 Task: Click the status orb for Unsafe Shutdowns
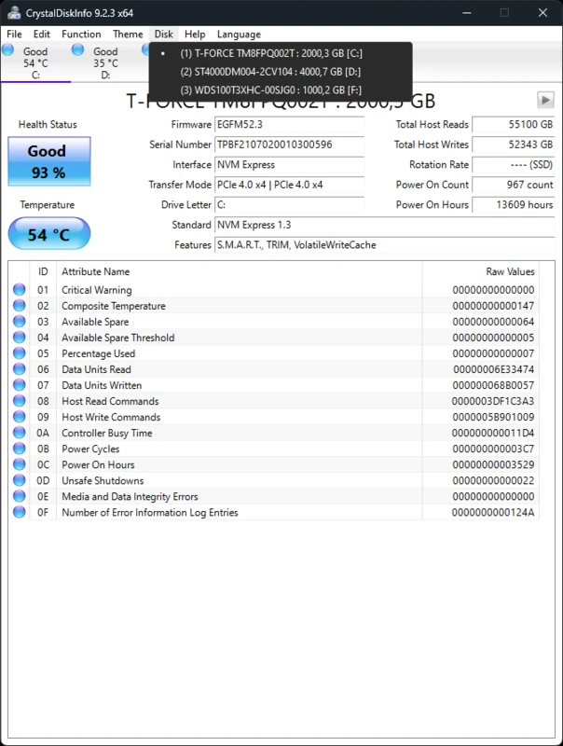[x=19, y=480]
